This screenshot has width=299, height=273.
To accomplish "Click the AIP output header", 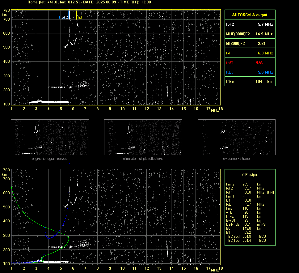I will point(250,175).
